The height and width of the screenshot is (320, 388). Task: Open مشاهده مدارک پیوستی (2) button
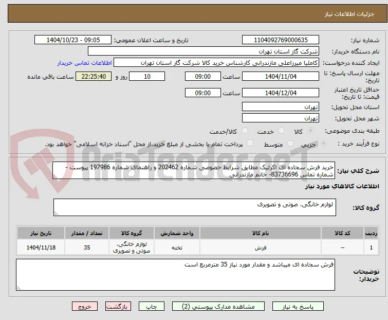(218, 307)
